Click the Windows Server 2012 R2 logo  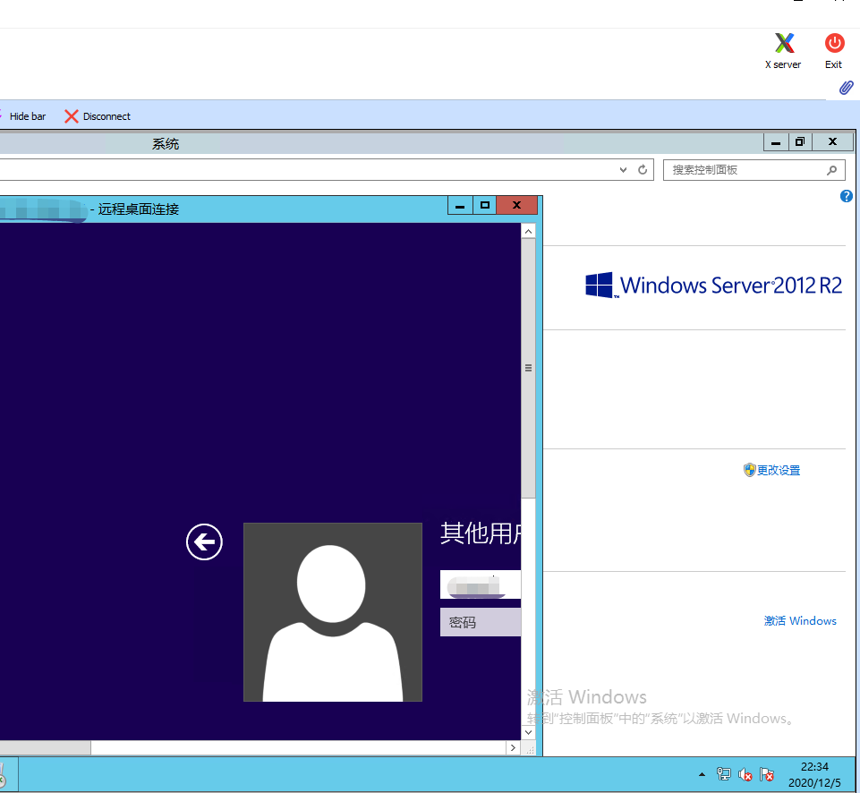(x=713, y=286)
